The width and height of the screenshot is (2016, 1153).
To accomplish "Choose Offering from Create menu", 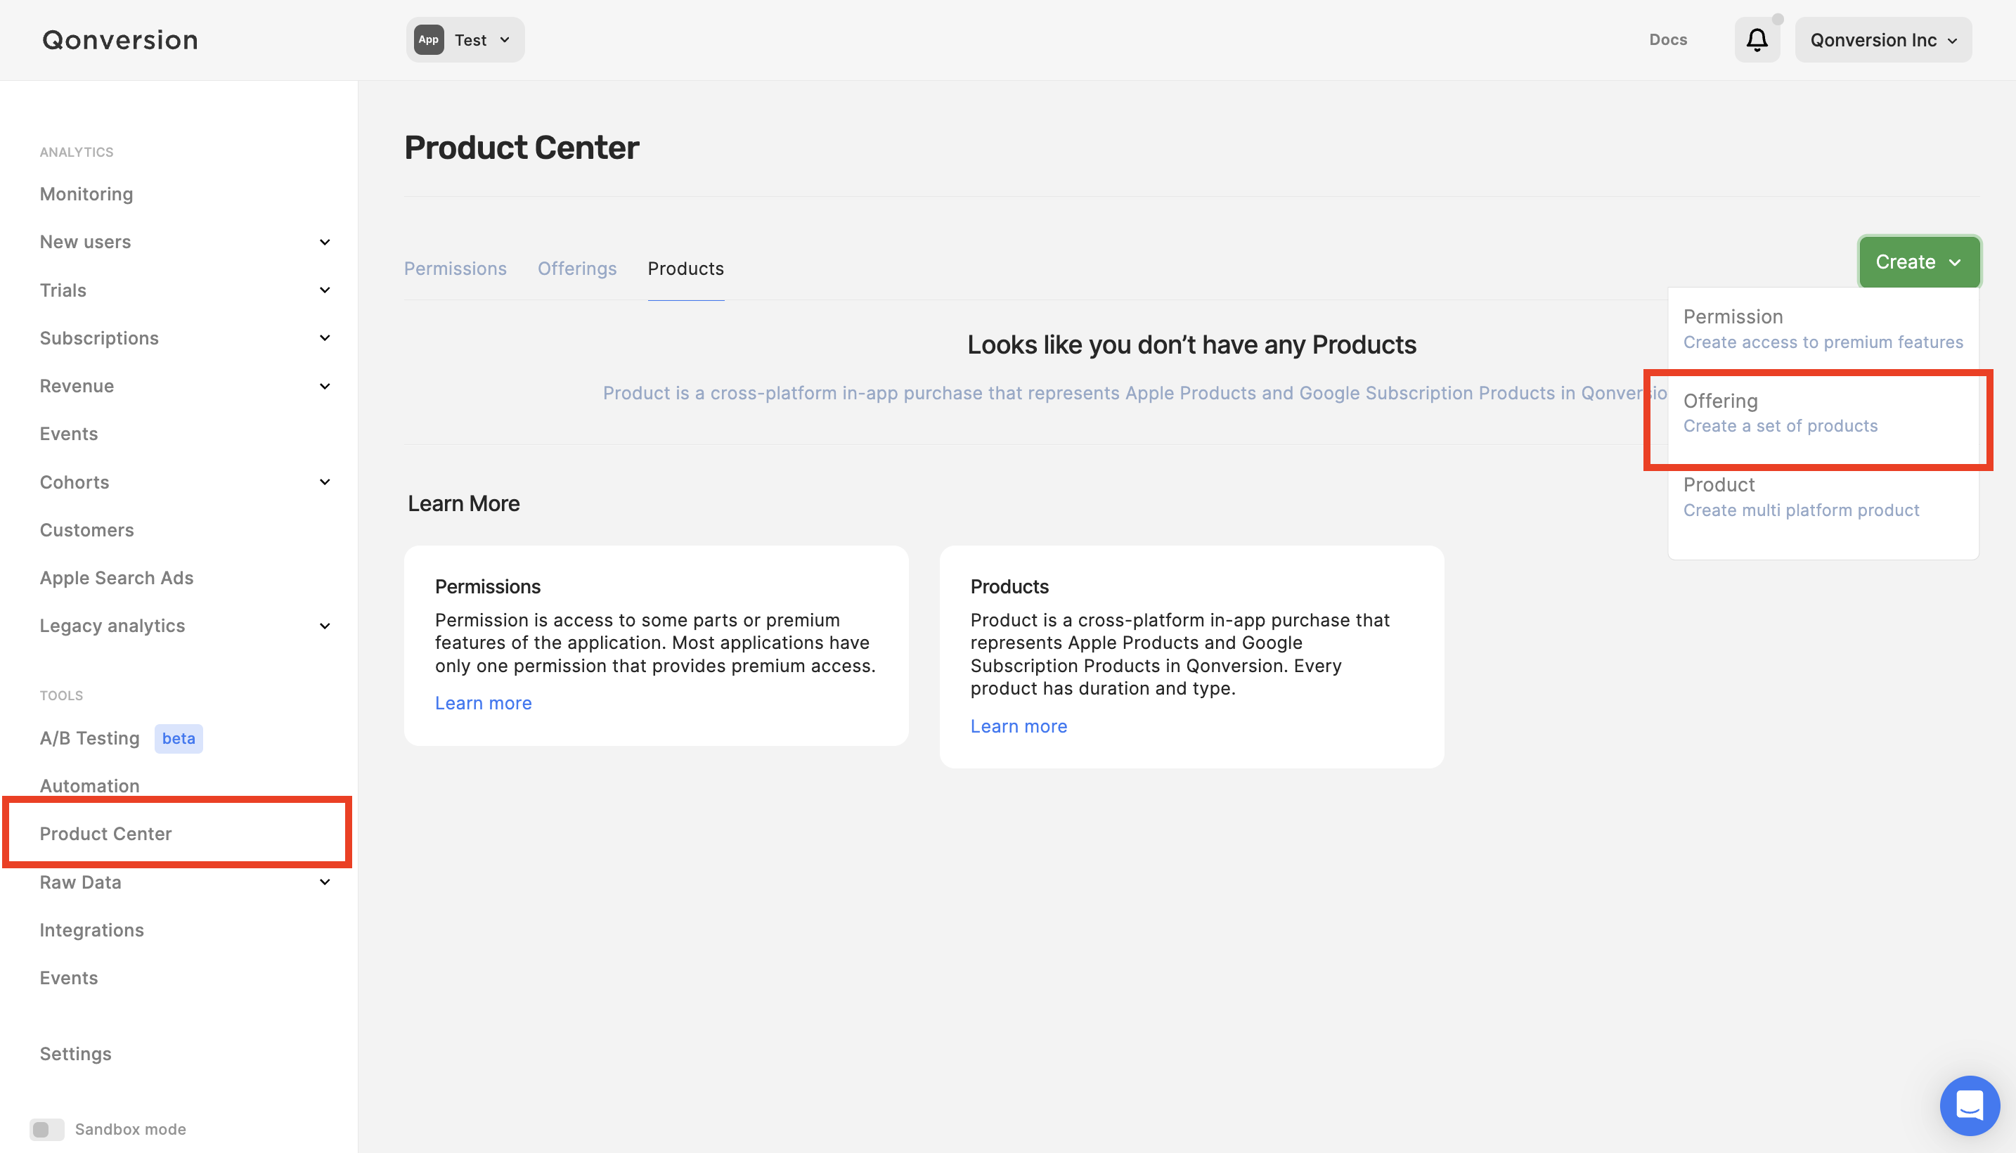I will tap(1779, 413).
